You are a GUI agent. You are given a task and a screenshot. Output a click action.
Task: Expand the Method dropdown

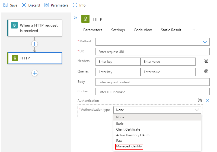click(205, 42)
